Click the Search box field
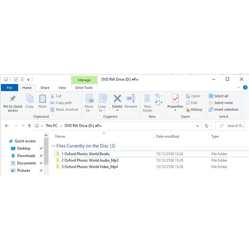The height and width of the screenshot is (249, 249). (x=230, y=126)
